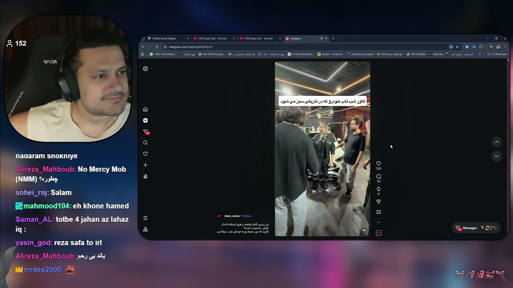This screenshot has width=513, height=288.
Task: Open the 1,000+ Free Motion bookmark
Action: point(163,54)
